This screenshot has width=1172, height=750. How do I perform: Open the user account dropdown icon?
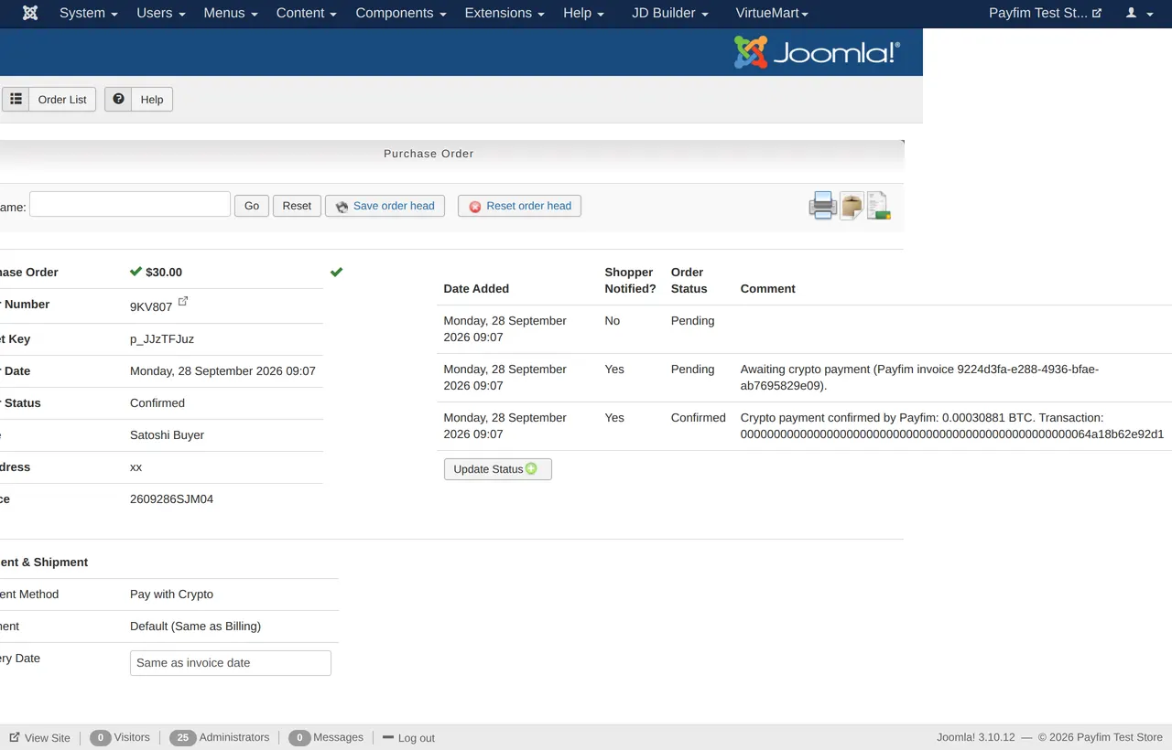[1139, 13]
